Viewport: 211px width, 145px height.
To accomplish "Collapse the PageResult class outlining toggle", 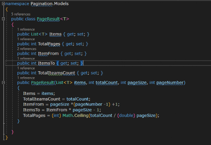I will coord(4,19).
